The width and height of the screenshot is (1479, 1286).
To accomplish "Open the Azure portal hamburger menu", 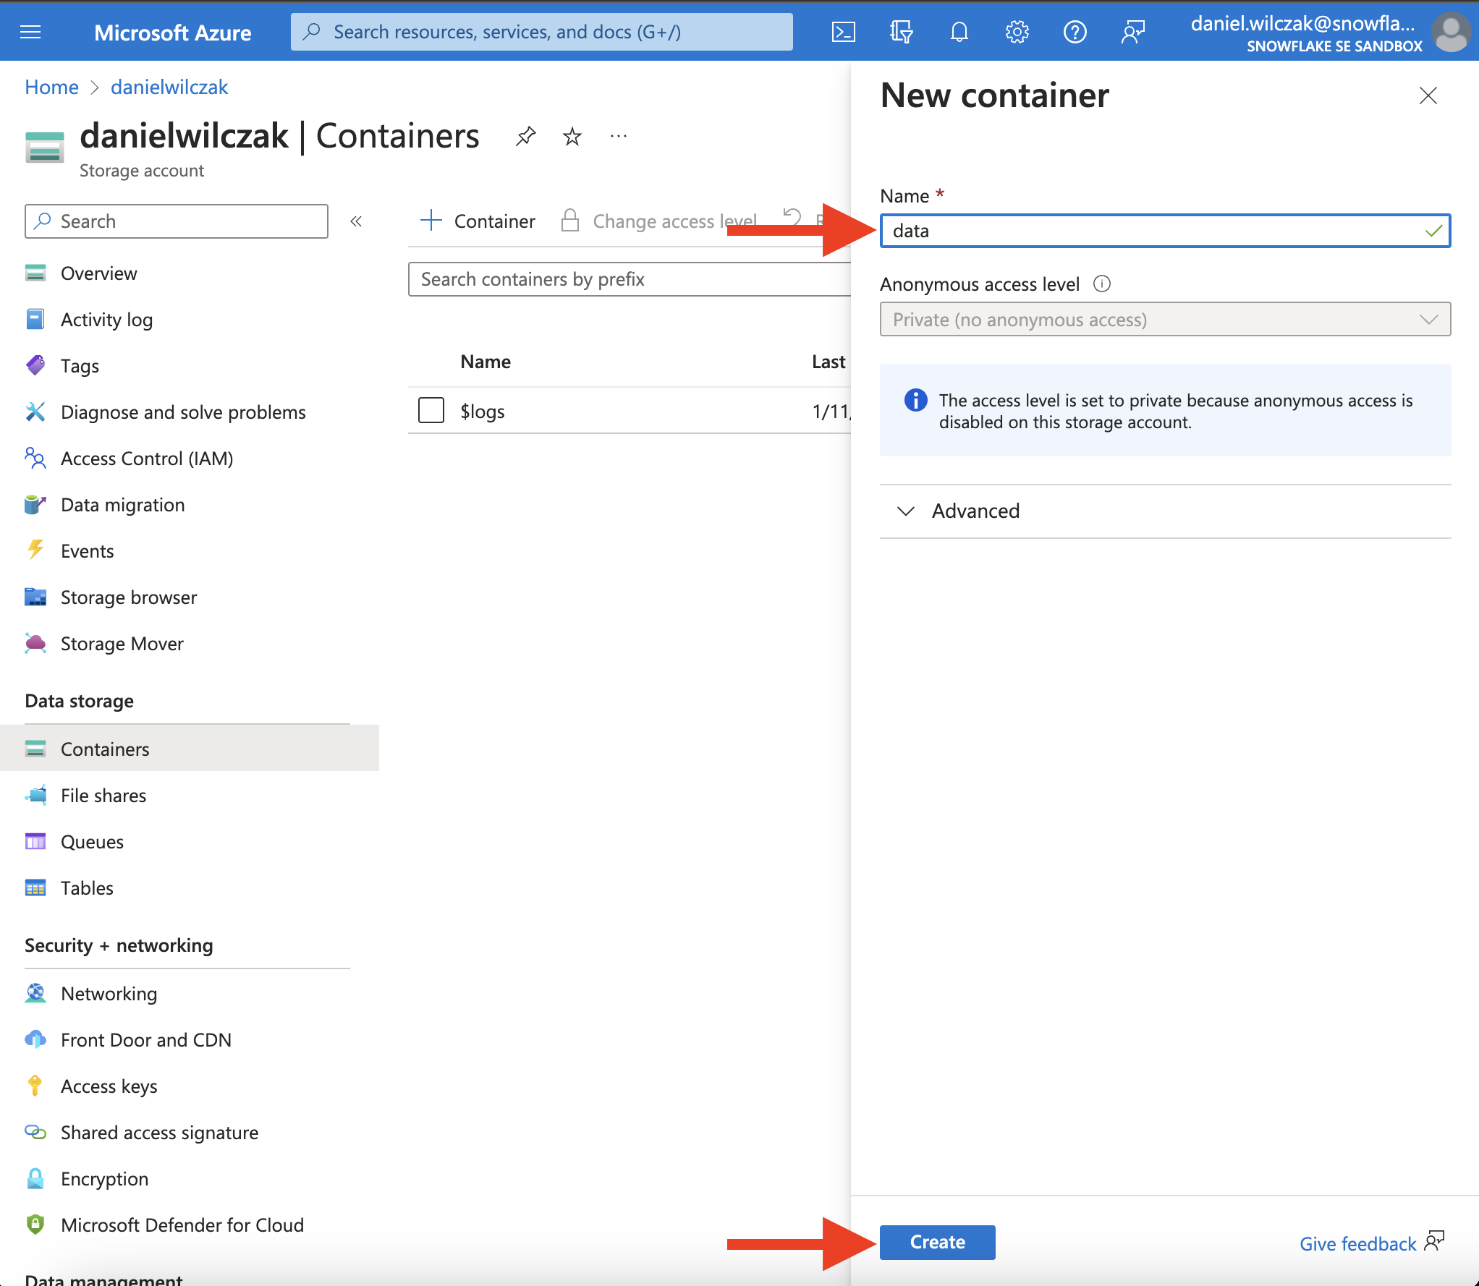I will [30, 32].
